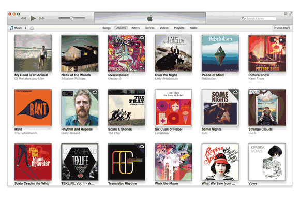
Task: Open search options via magnifier arrow
Action: 244,19
